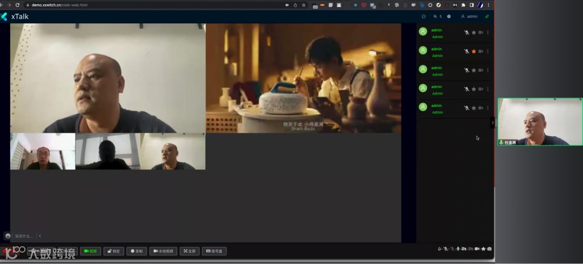This screenshot has width=583, height=264.
Task: Select the pottery painting video tile
Action: 303,78
